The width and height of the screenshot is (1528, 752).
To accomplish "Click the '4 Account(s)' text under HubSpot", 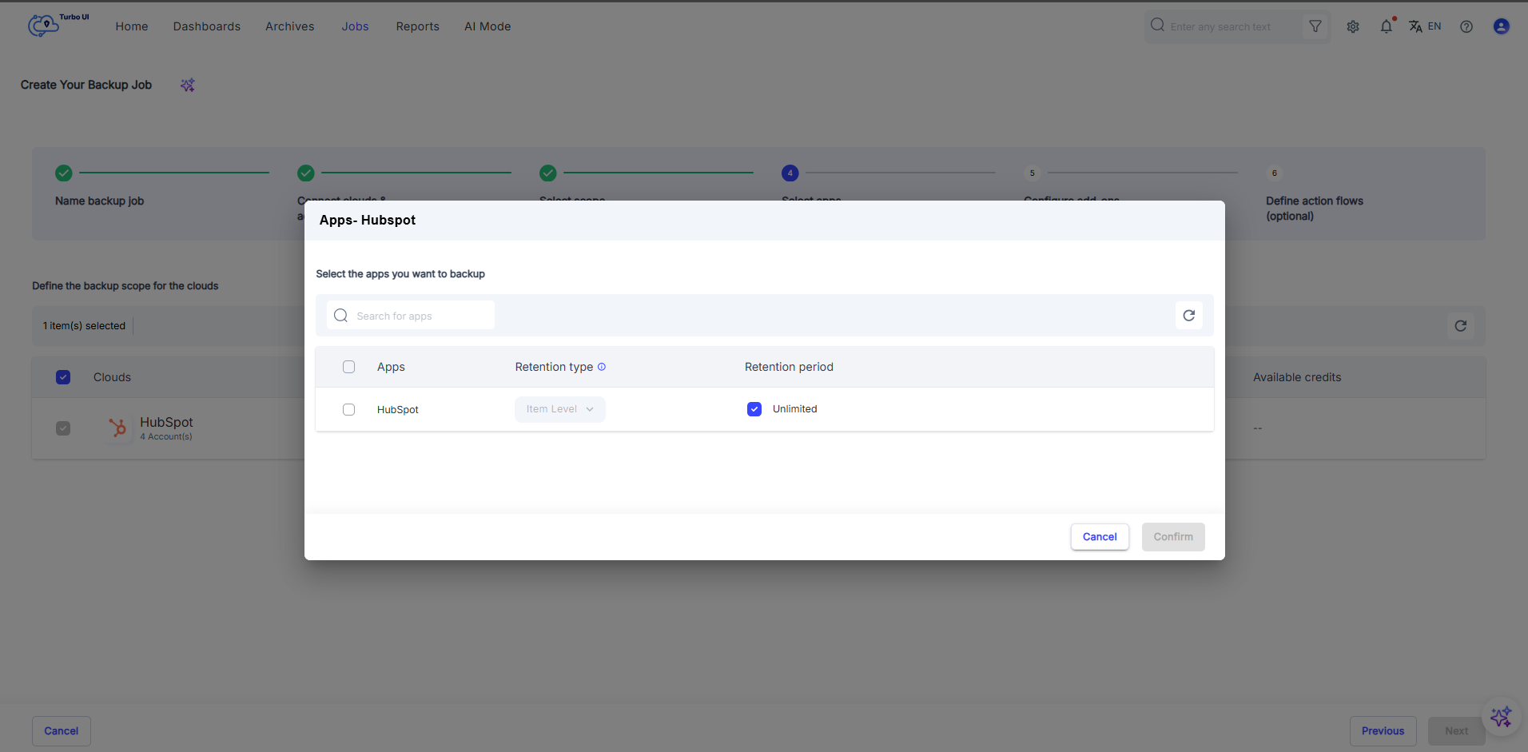I will click(166, 436).
